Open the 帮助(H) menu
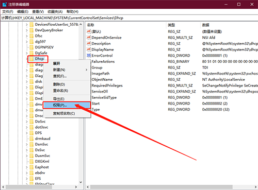258x190 pixels. point(72,12)
